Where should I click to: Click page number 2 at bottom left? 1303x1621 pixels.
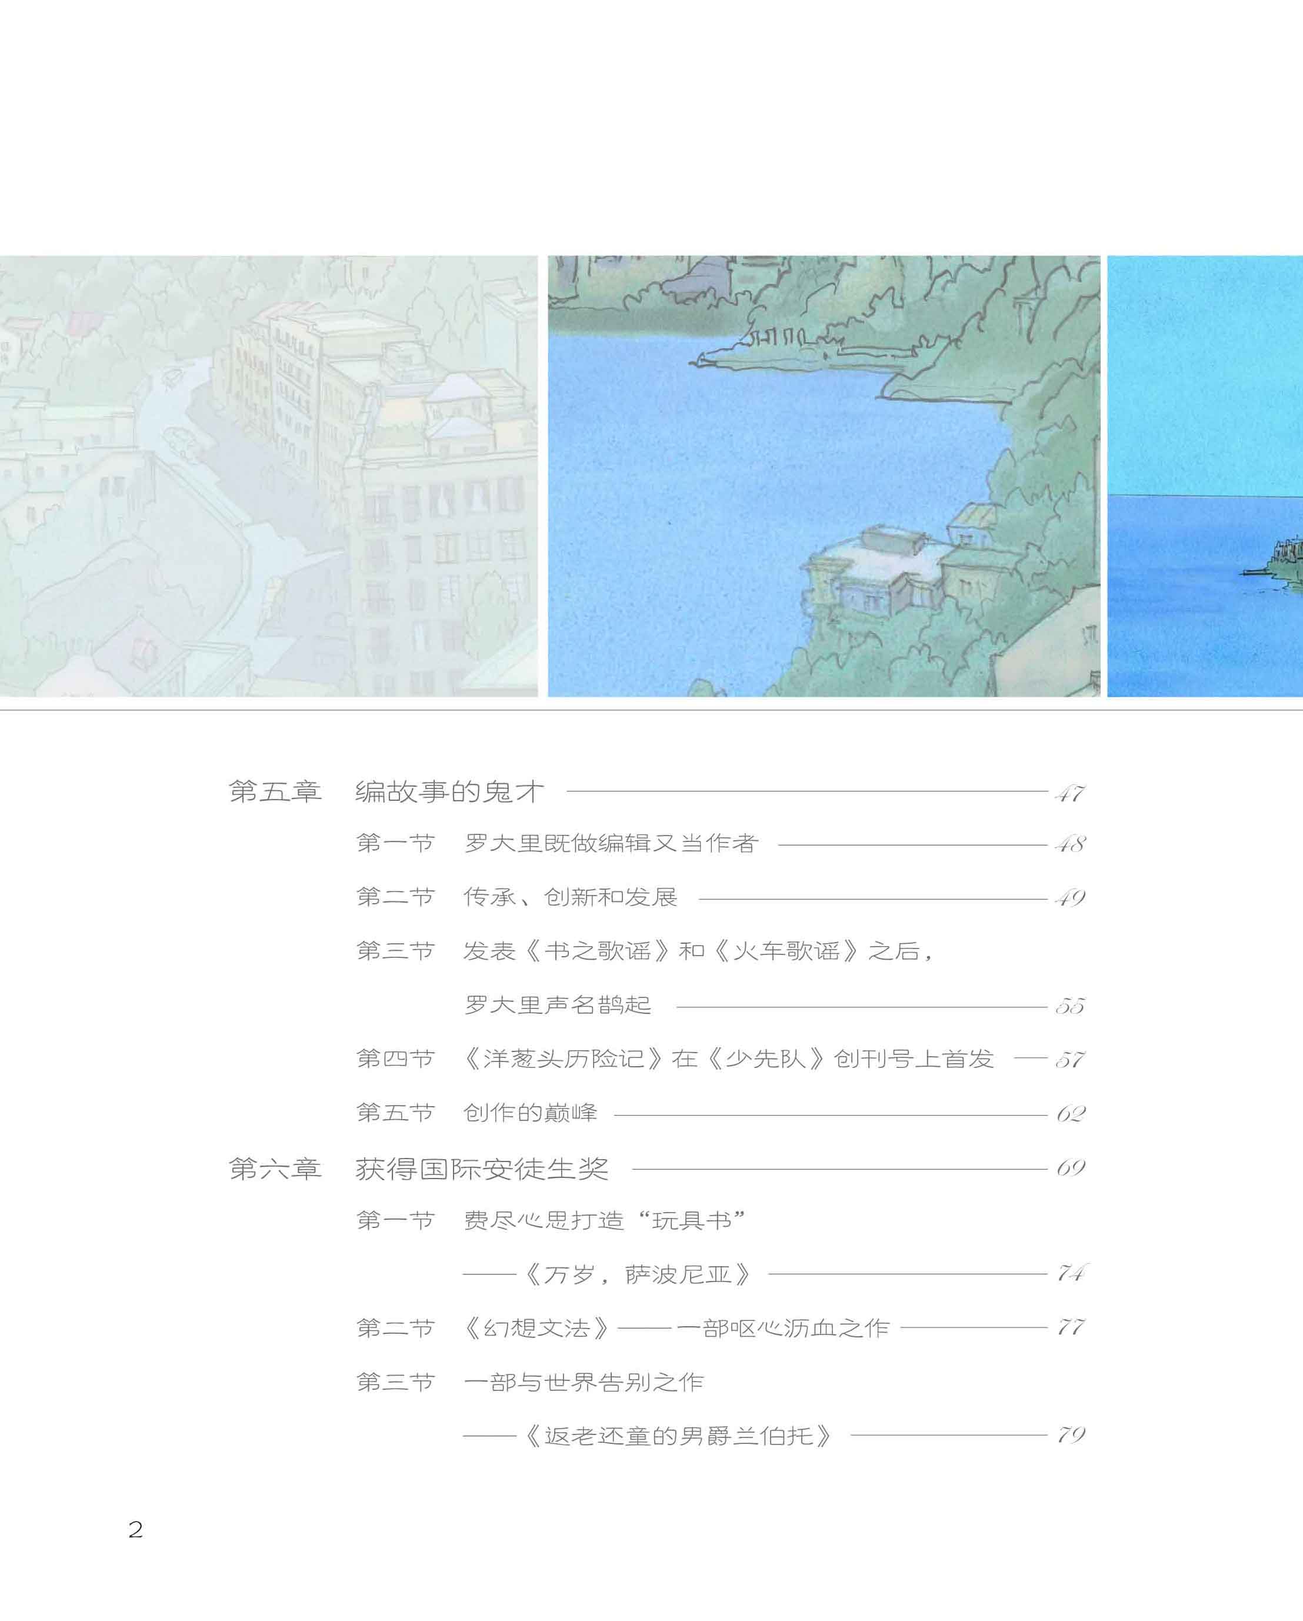134,1529
